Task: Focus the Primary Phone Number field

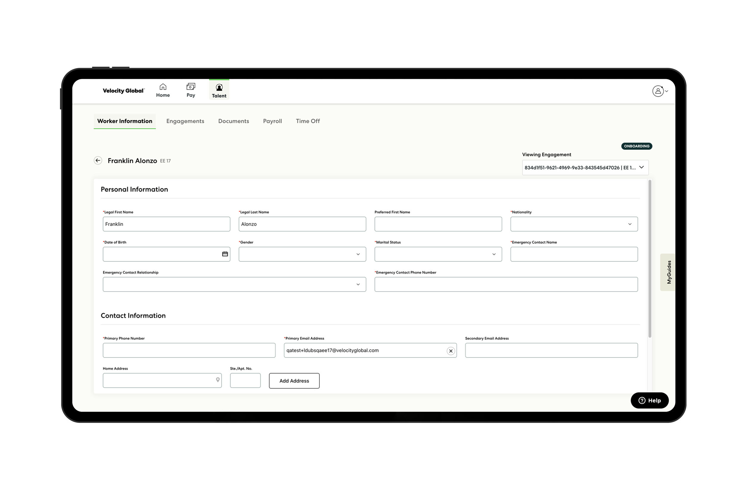Action: tap(189, 351)
